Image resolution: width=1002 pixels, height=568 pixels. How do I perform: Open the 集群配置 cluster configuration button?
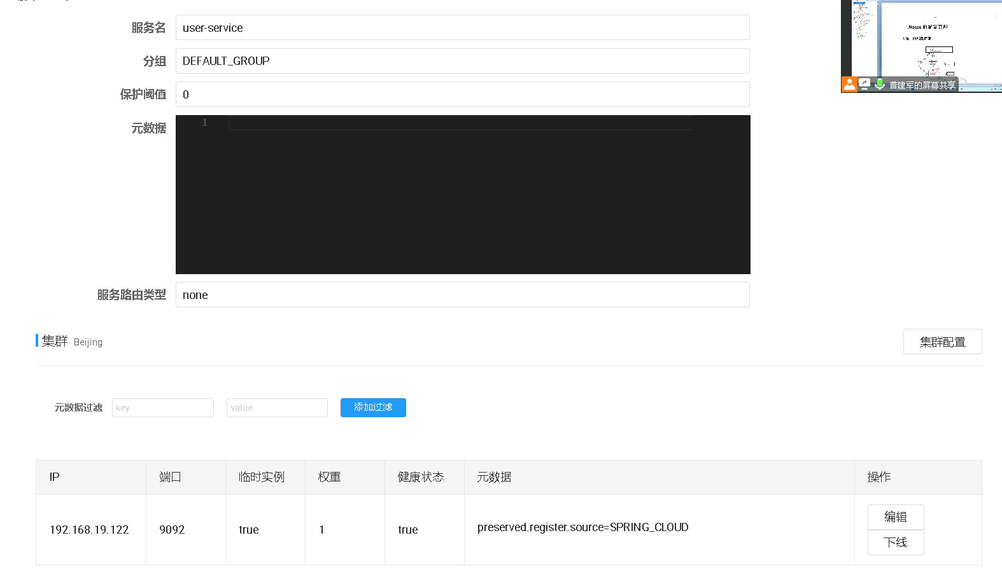point(942,342)
